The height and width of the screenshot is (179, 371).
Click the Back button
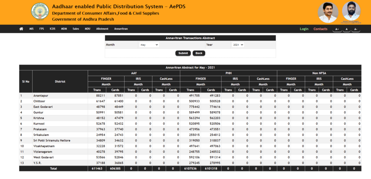click(199, 53)
